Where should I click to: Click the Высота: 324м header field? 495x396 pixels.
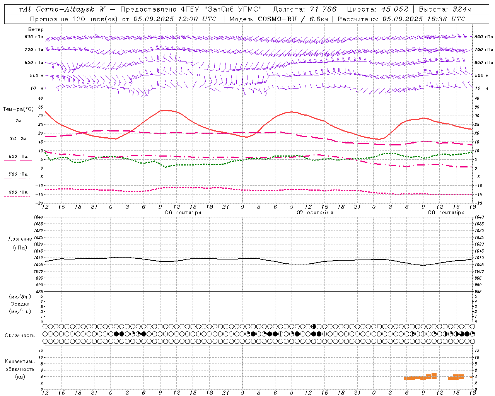tap(445, 9)
